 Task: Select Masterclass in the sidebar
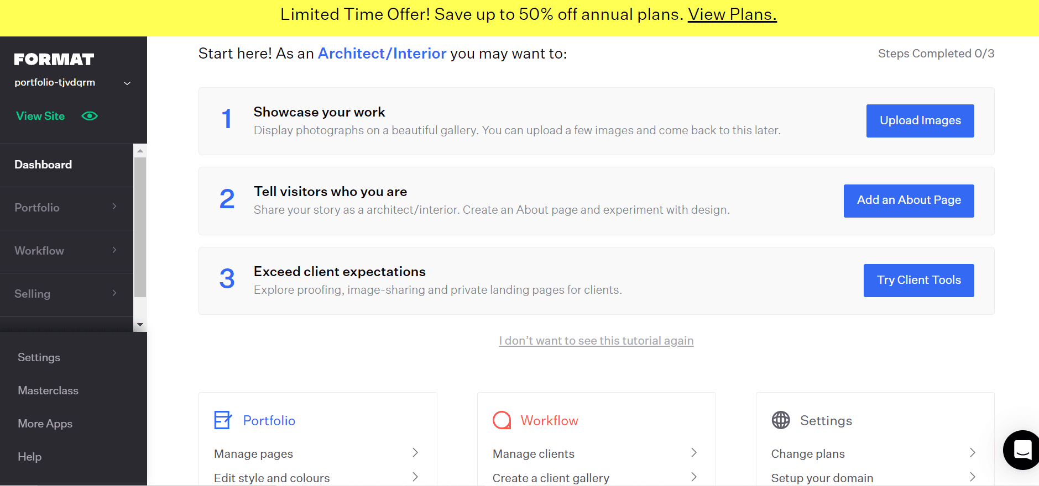[48, 390]
